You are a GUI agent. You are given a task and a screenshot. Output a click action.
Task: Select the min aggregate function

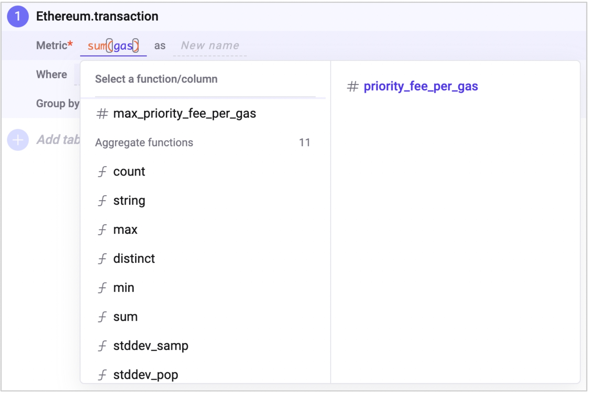[124, 288]
